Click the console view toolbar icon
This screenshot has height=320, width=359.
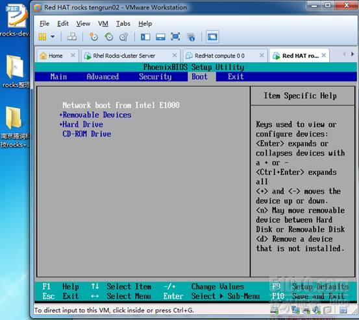pos(212,37)
